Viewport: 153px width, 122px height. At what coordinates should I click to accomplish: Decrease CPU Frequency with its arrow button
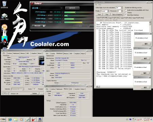tap(62, 12)
